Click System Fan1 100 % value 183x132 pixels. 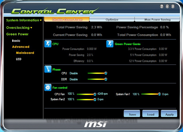(x=136, y=94)
